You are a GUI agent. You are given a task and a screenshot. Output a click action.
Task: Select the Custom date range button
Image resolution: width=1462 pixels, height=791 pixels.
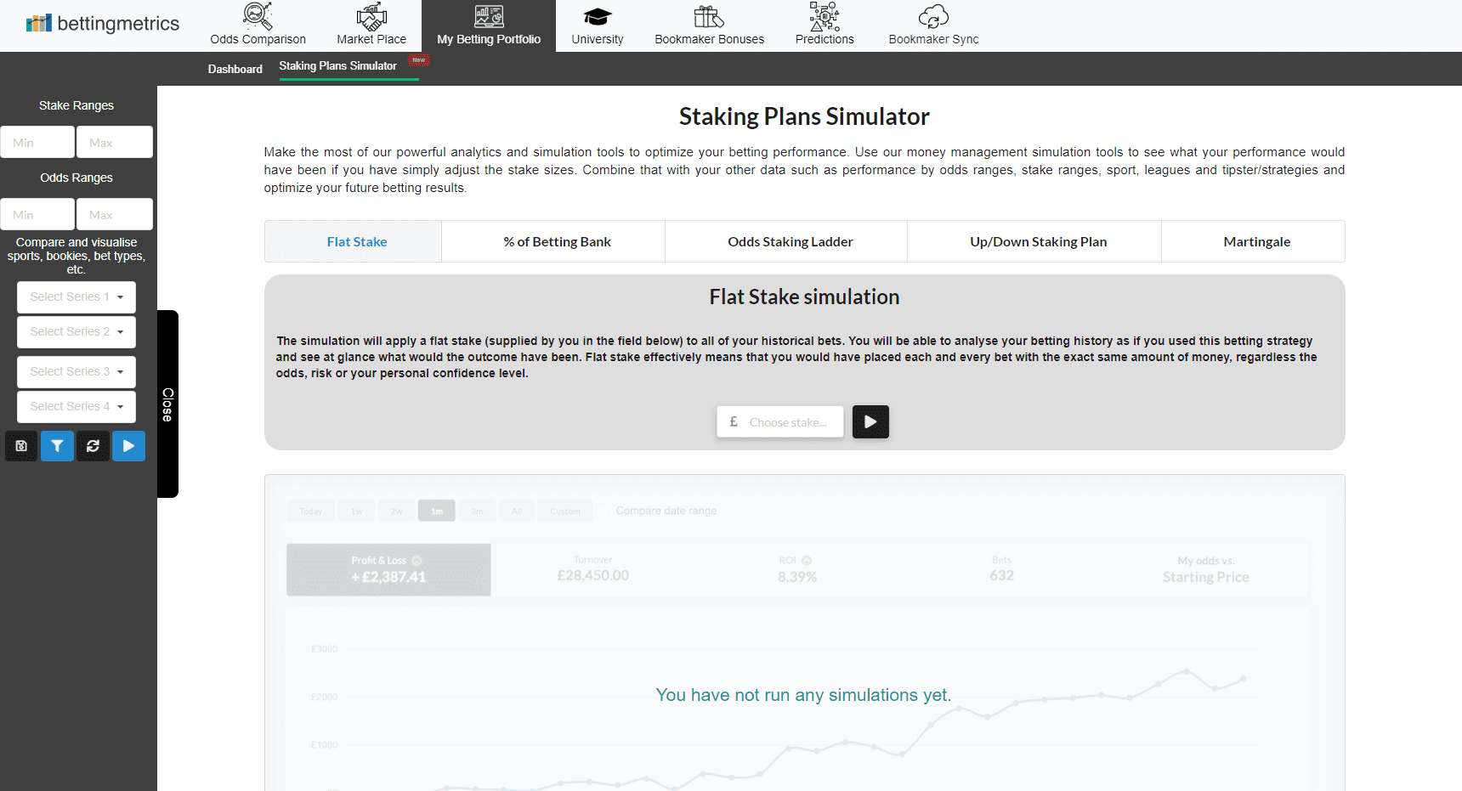coord(565,511)
